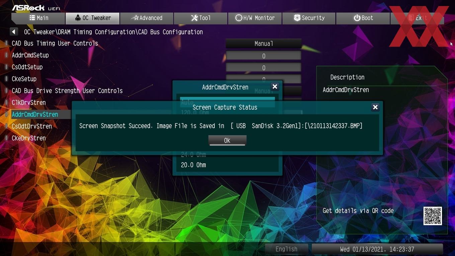Open the Main tab
Screen dimensions: 455x256
point(38,18)
